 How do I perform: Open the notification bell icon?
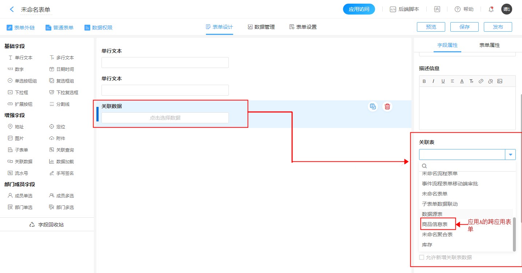pos(491,9)
